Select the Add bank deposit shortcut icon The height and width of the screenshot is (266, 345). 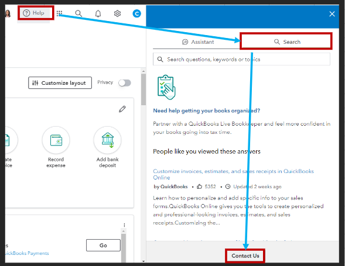[x=107, y=140]
